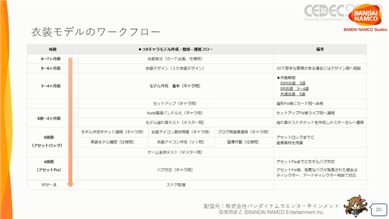
Task: Click the chibi character mascot image
Action: (x=356, y=206)
